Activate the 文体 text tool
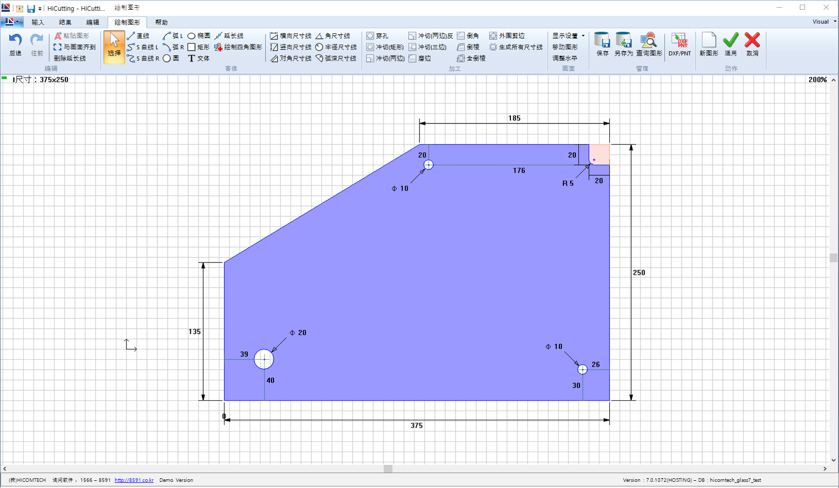The height and width of the screenshot is (488, 839). click(x=198, y=59)
